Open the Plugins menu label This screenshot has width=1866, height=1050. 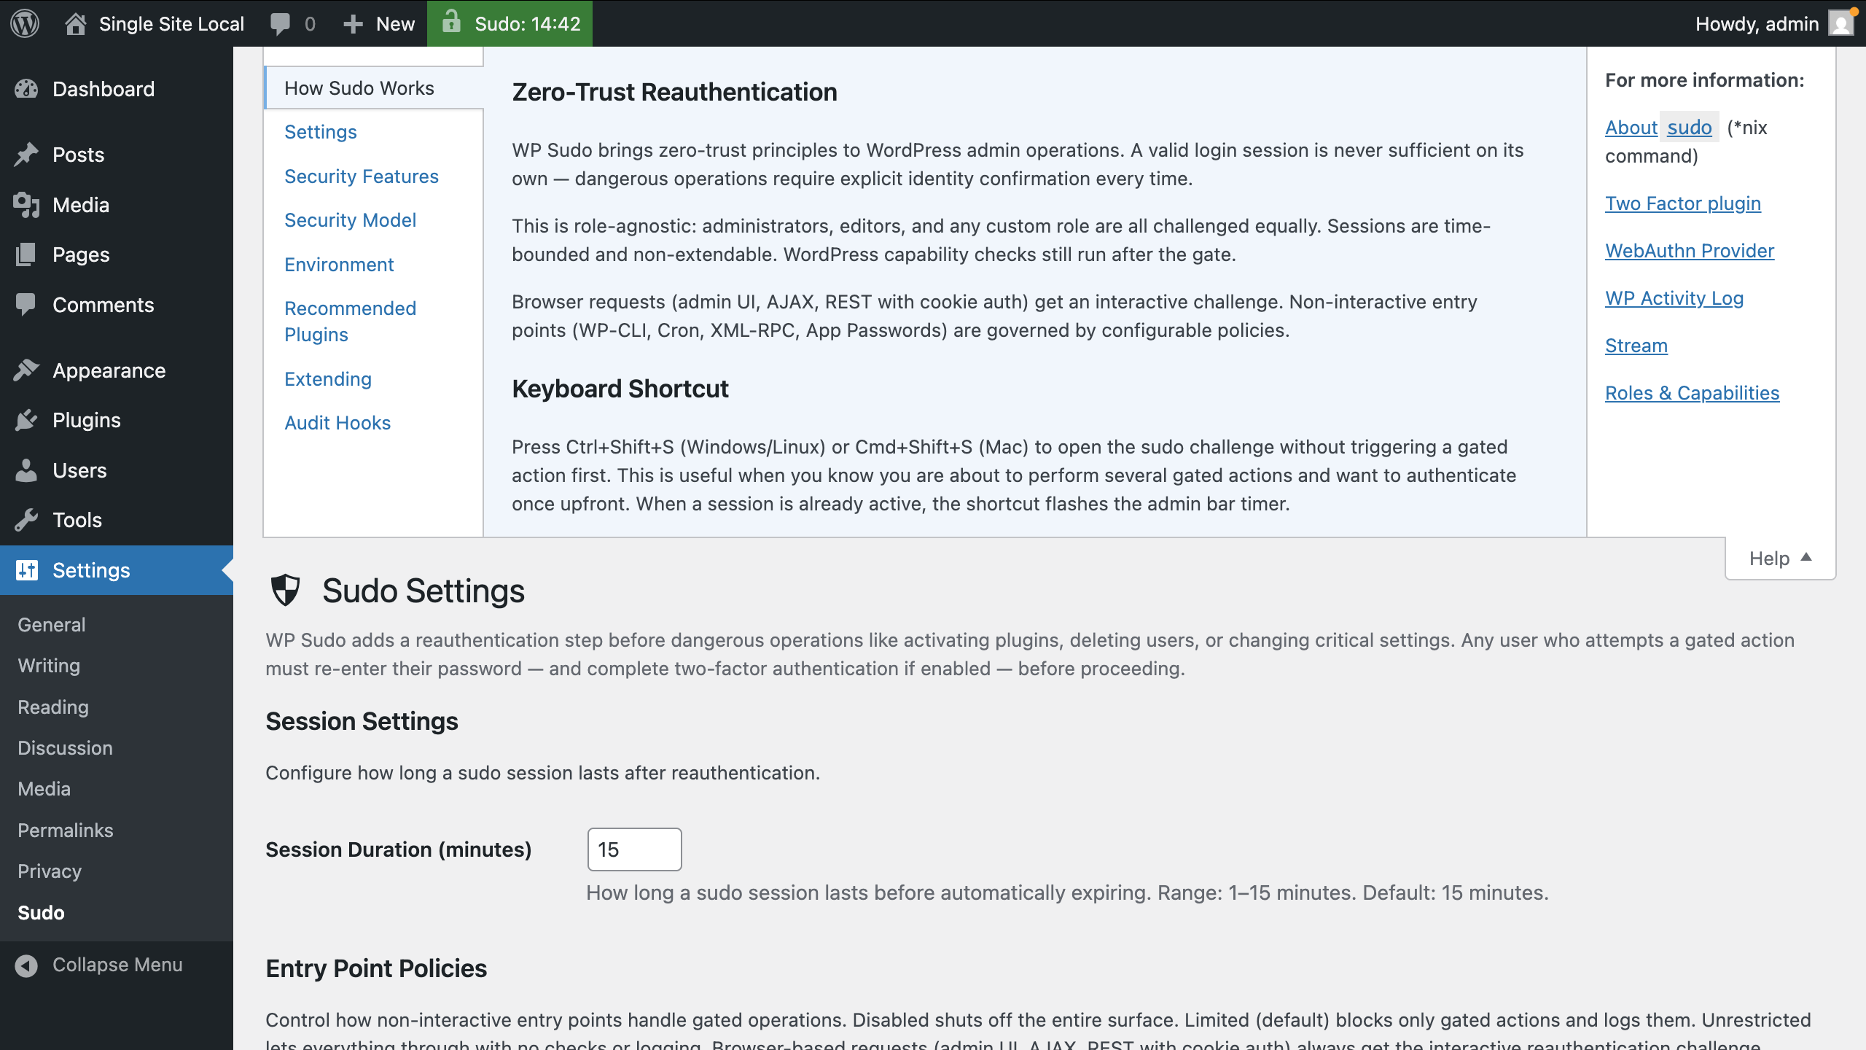pyautogui.click(x=86, y=420)
